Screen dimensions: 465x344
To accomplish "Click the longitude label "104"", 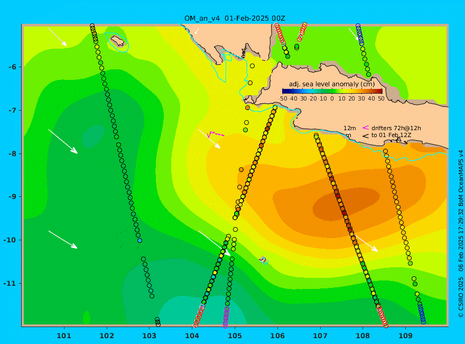I will click(192, 336).
